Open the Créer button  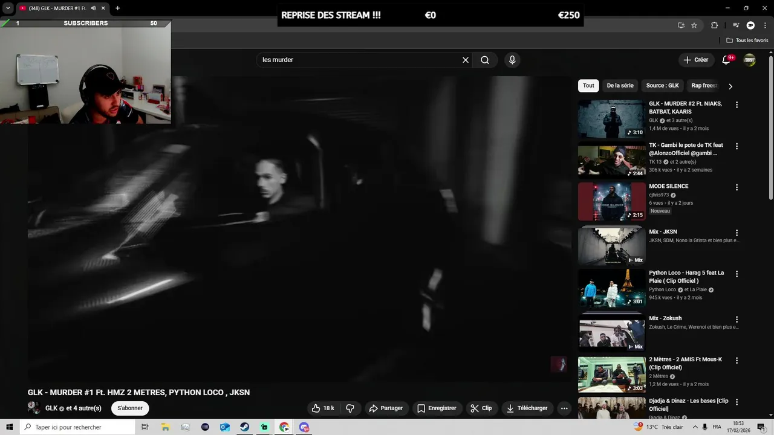[696, 60]
